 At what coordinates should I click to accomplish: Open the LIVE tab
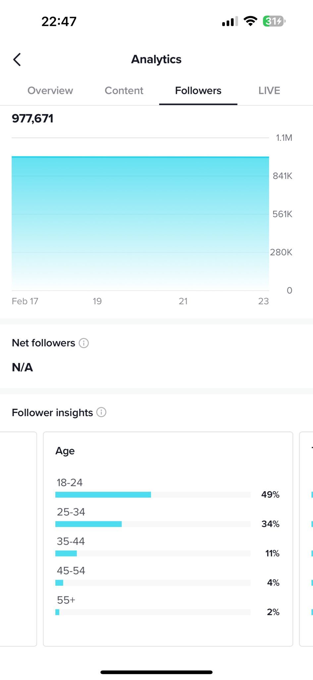269,91
